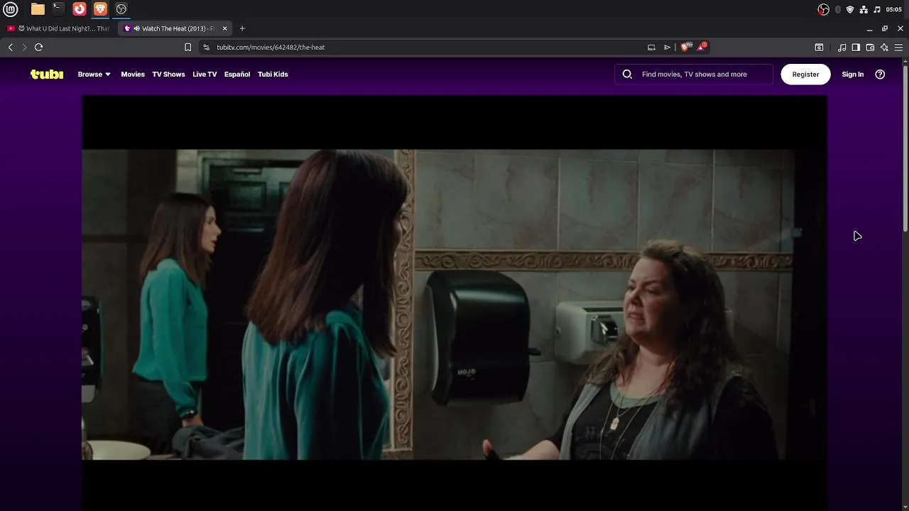The width and height of the screenshot is (909, 511).
Task: Switch to the OBS Studio panel icon
Action: [121, 9]
